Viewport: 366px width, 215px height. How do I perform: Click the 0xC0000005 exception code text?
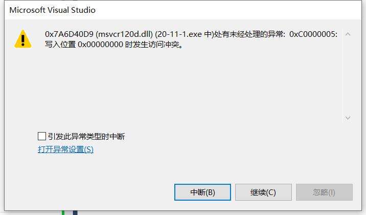pos(312,34)
